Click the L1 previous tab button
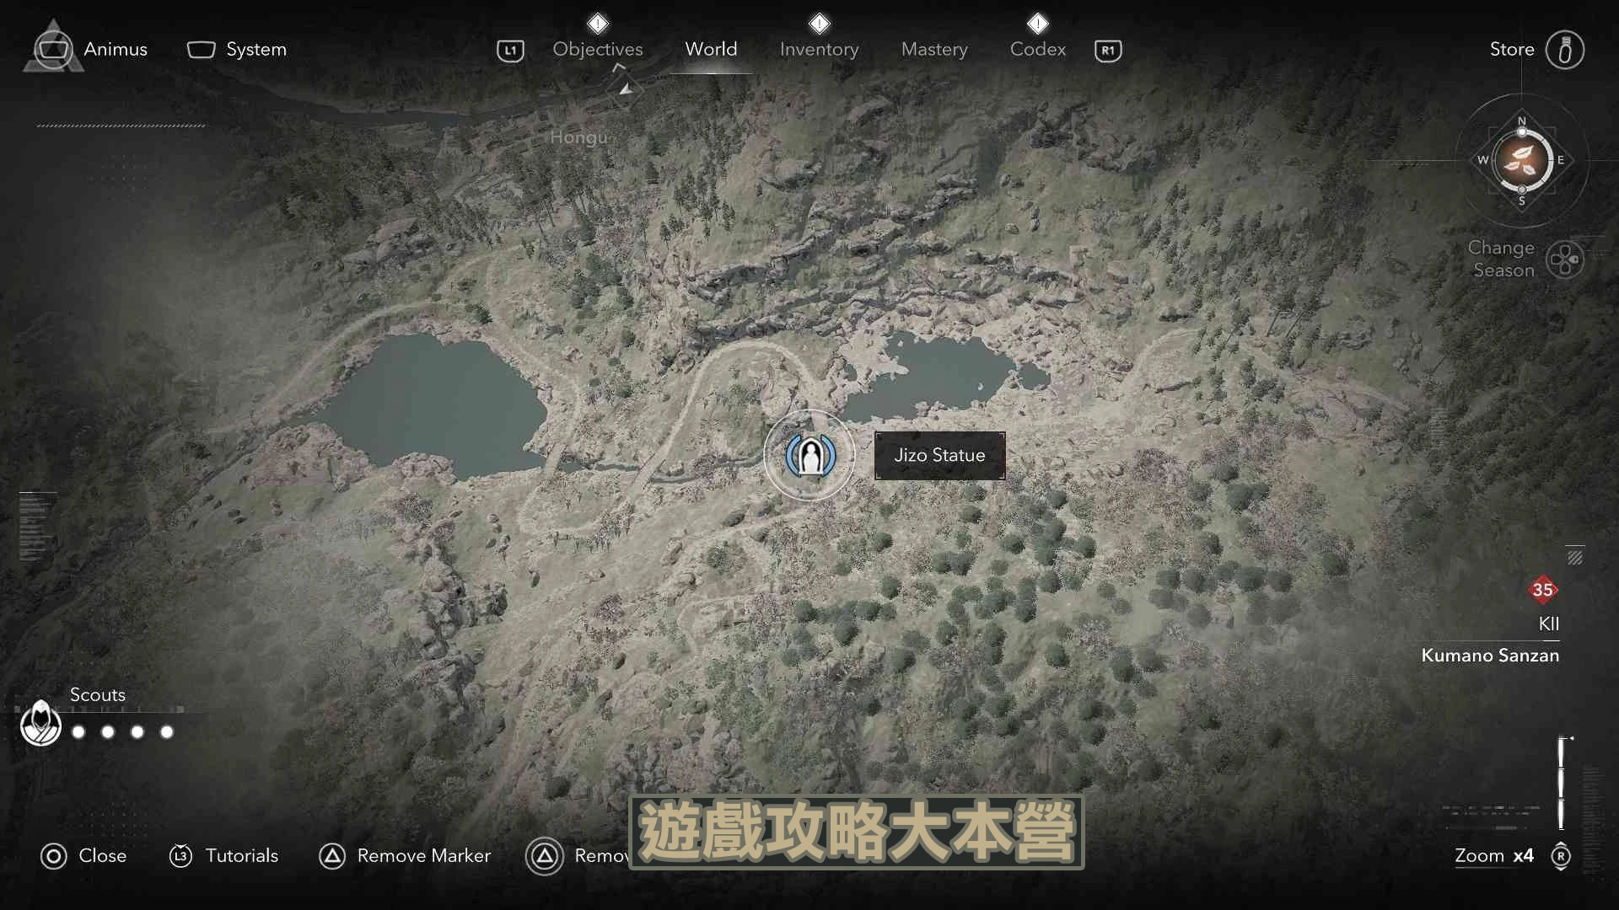This screenshot has width=1619, height=910. pos(510,51)
